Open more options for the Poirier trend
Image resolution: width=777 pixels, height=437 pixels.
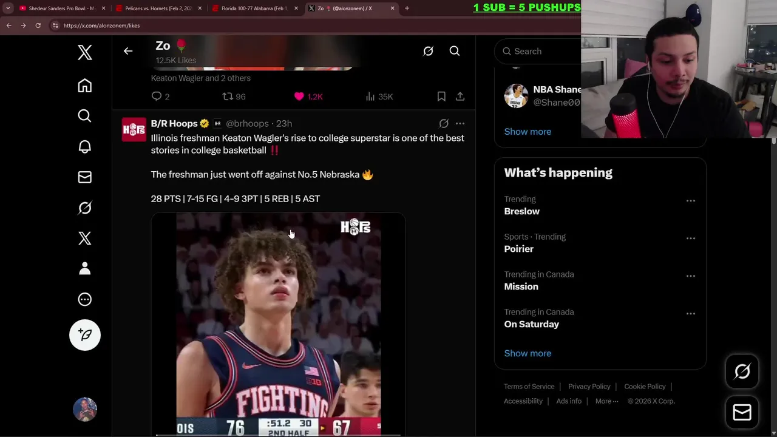[x=691, y=238]
